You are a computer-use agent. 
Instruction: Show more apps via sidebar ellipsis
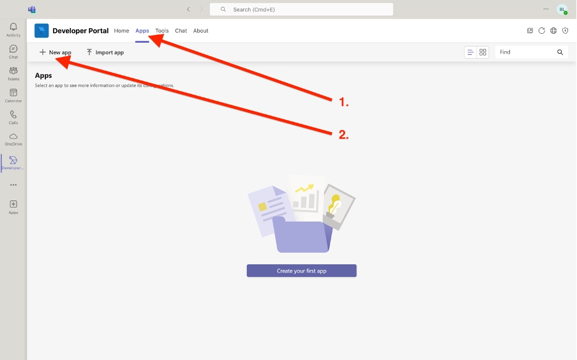point(13,184)
